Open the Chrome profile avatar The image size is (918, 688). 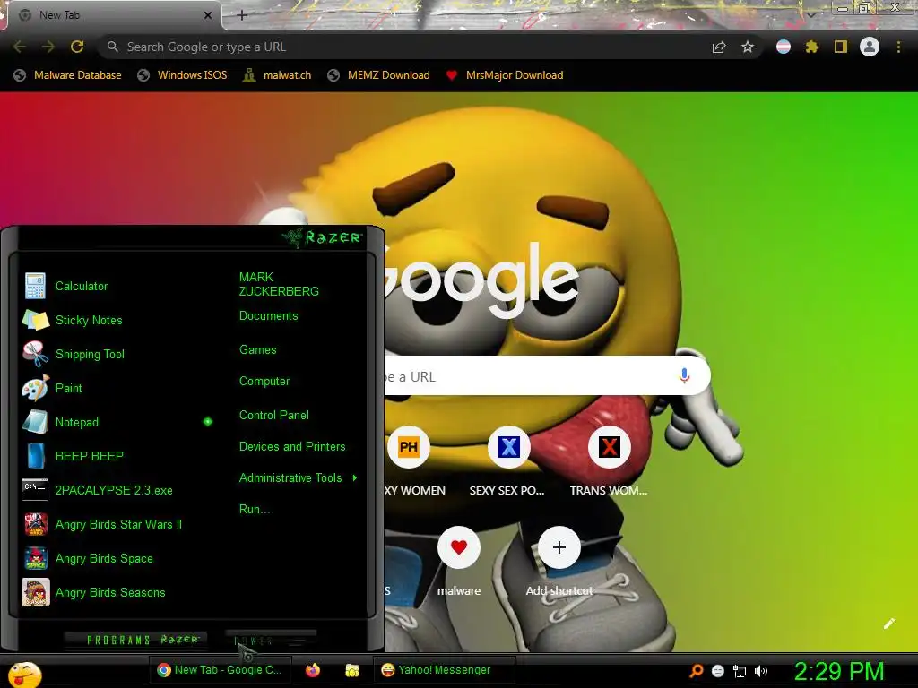870,47
